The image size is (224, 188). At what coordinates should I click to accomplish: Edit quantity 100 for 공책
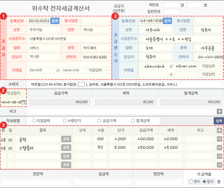pos(101,139)
